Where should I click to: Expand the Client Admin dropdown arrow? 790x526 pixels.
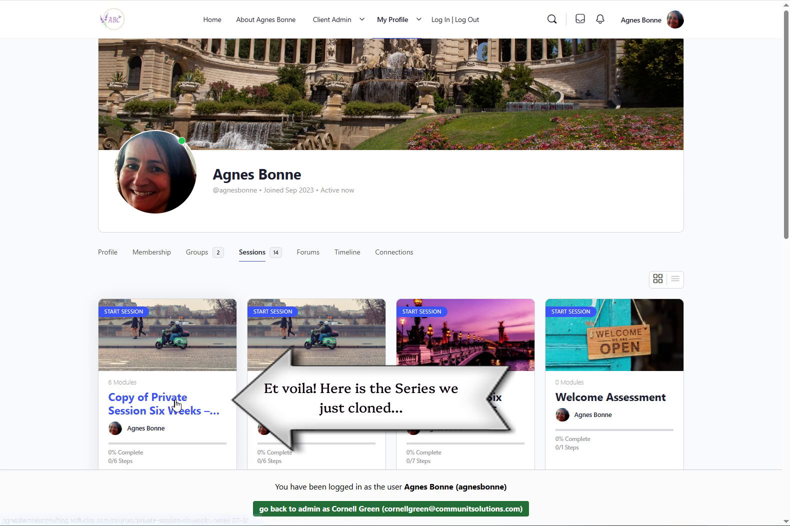(362, 19)
